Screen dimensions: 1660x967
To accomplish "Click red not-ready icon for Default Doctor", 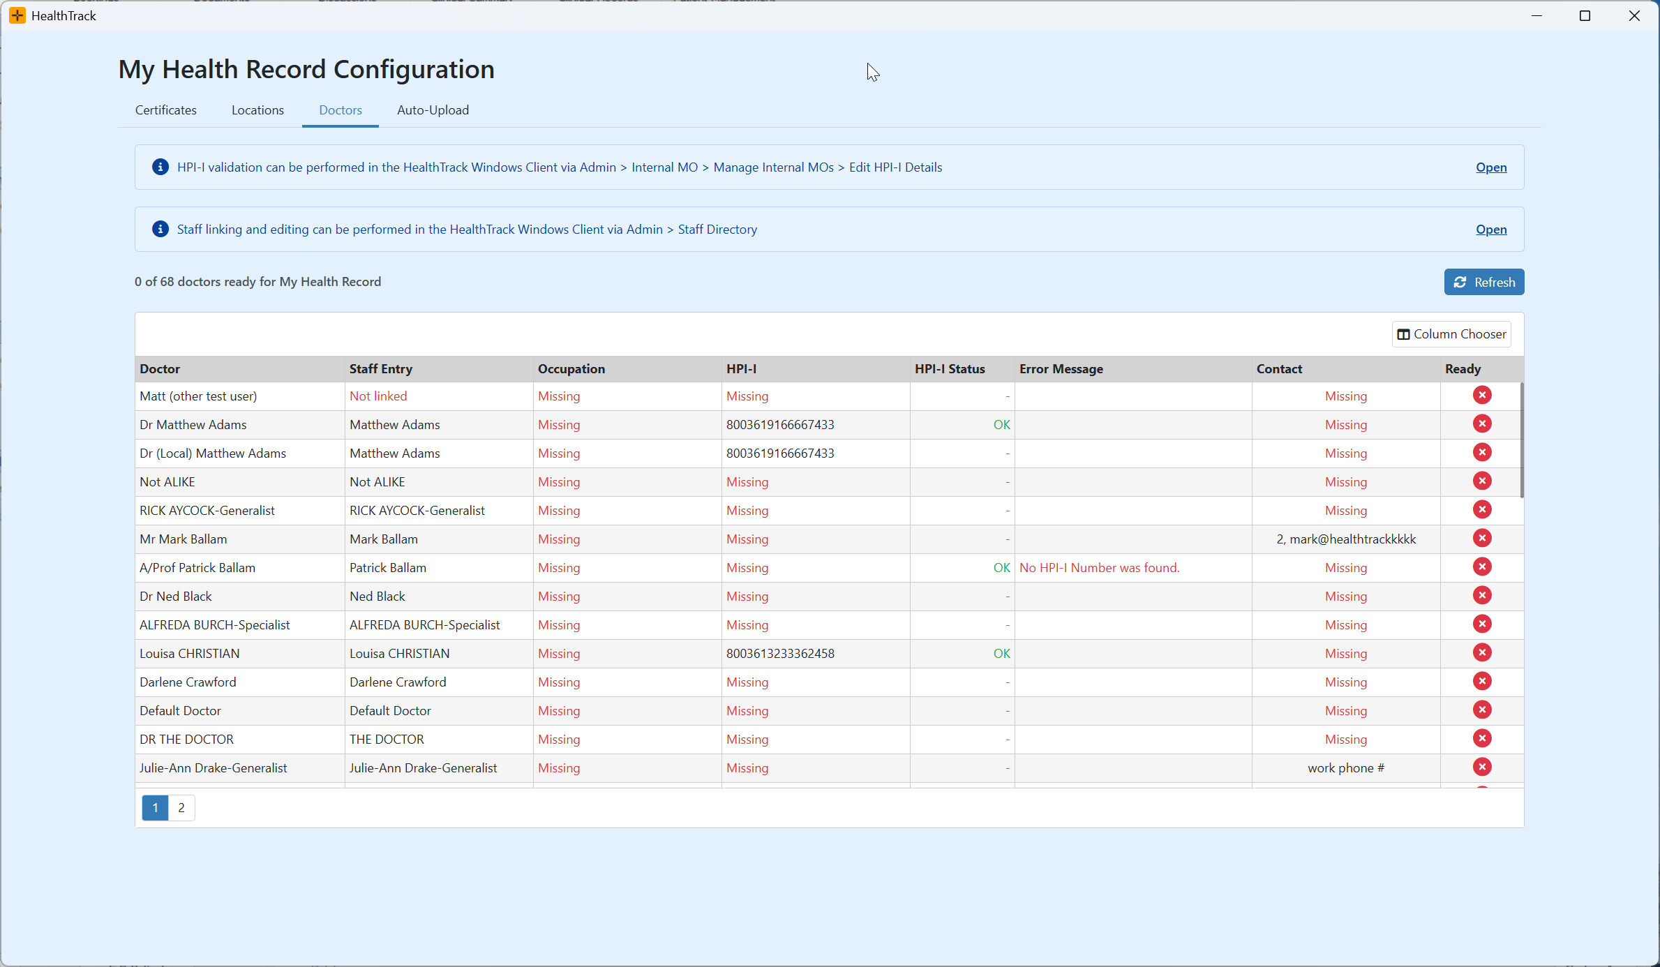I will 1482,710.
